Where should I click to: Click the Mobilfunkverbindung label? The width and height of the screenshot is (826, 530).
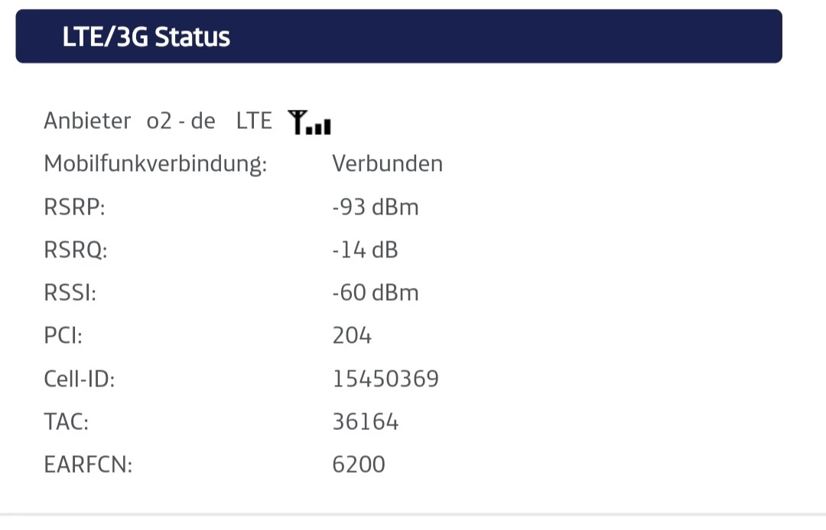[x=155, y=164]
